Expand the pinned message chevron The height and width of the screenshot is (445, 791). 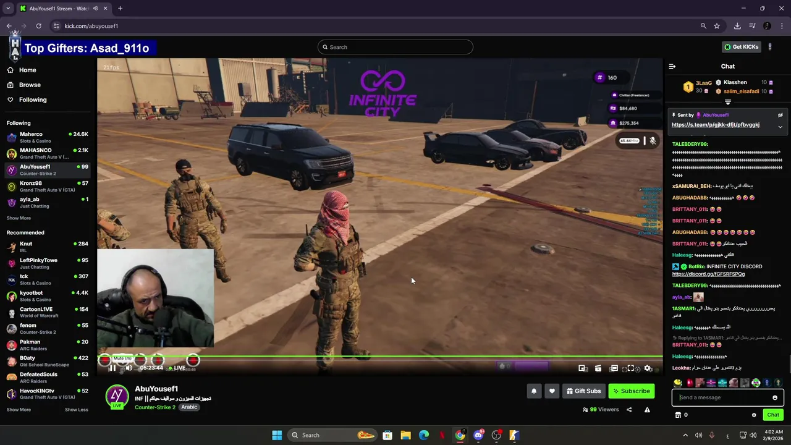click(x=780, y=127)
